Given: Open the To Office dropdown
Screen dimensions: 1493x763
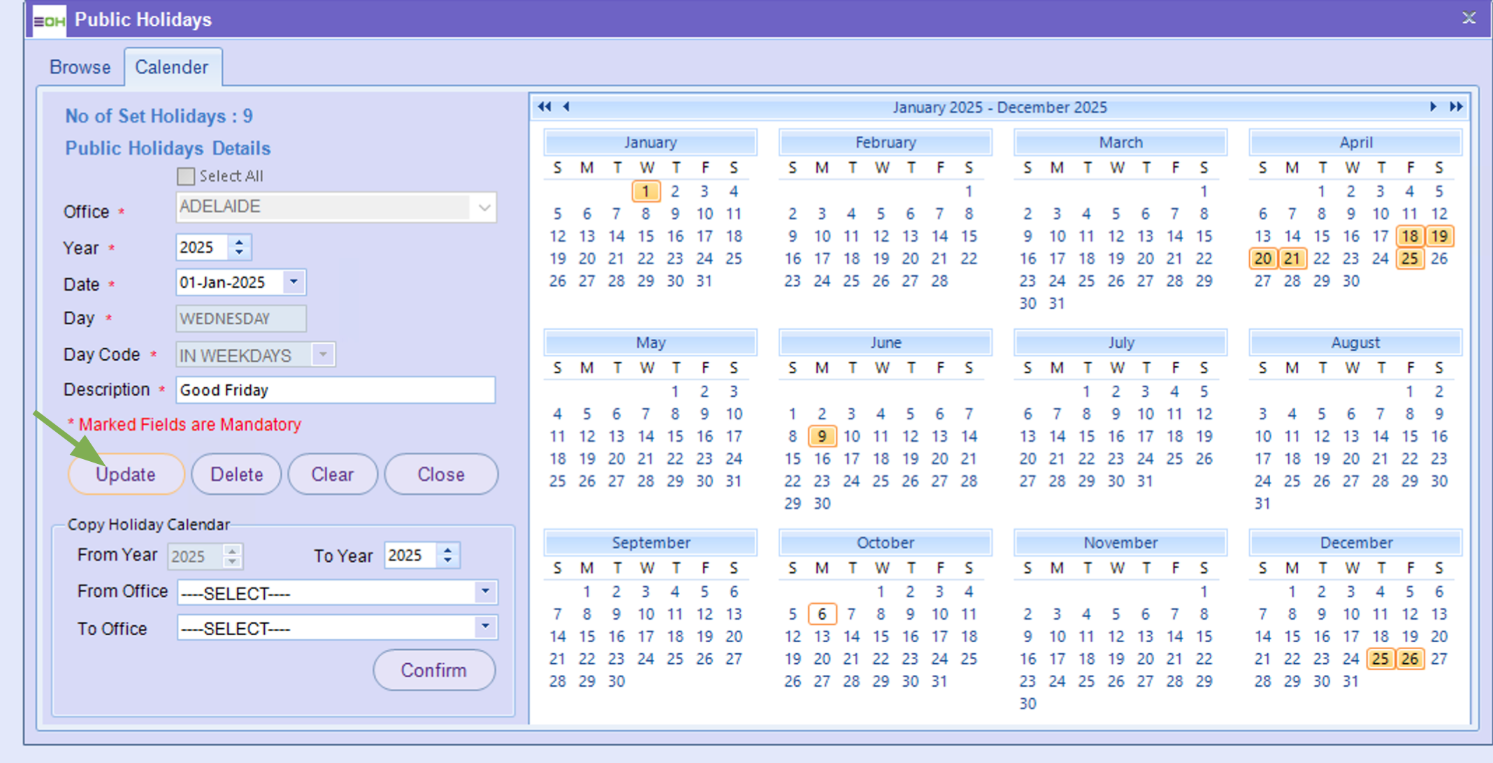Looking at the screenshot, I should (485, 627).
